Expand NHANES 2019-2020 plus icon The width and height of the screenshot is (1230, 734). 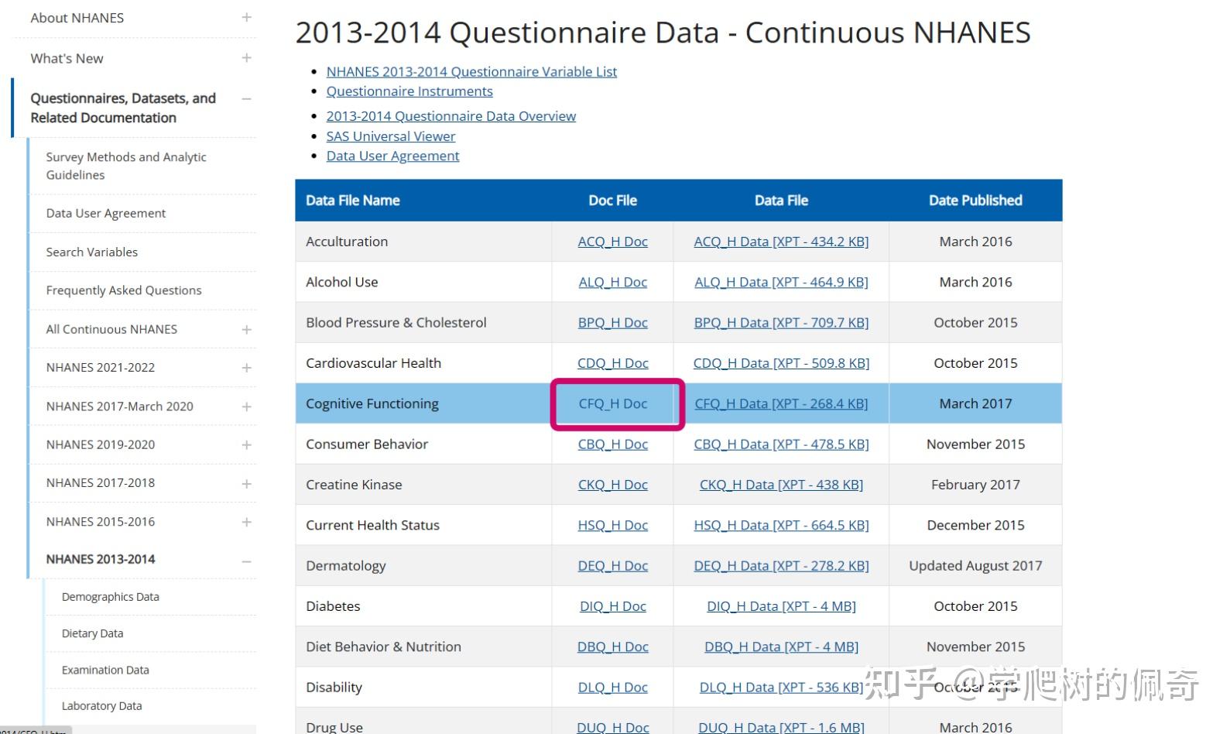[246, 445]
